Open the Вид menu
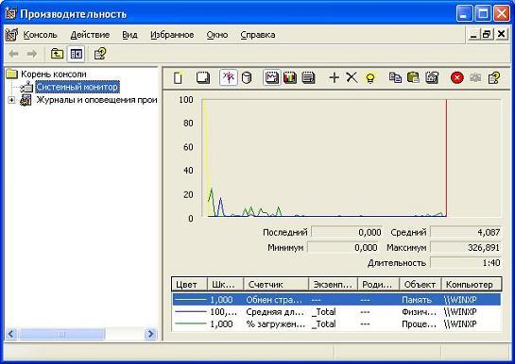The width and height of the screenshot is (515, 364). 129,34
